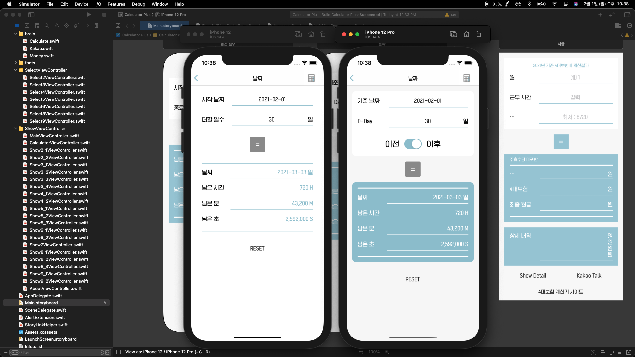Collapse the ShowViewController folder

15,128
